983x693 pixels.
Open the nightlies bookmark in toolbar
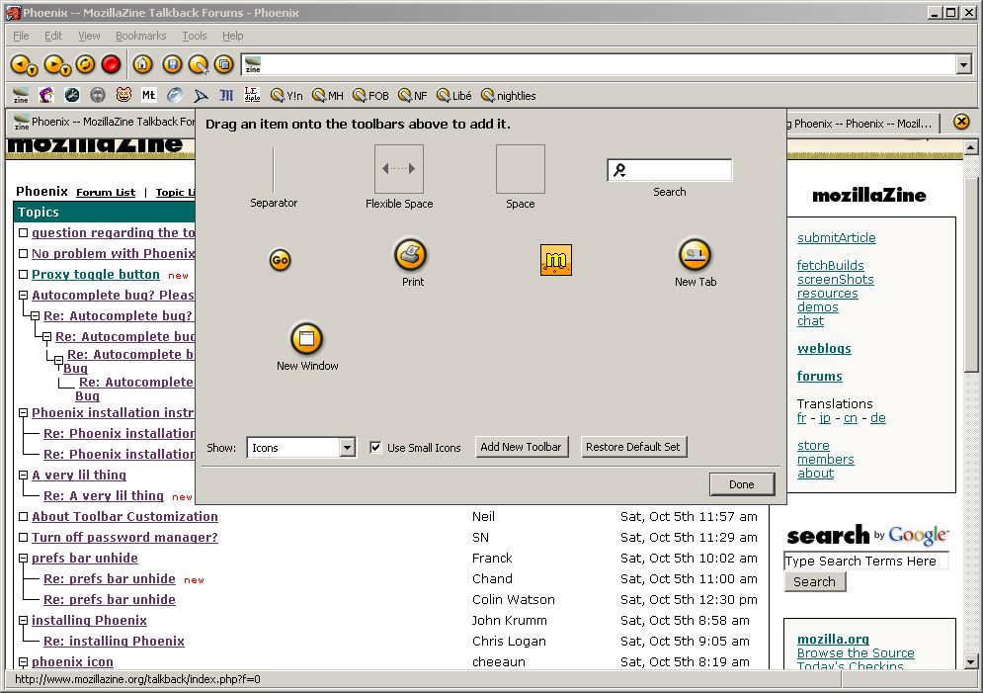point(508,96)
